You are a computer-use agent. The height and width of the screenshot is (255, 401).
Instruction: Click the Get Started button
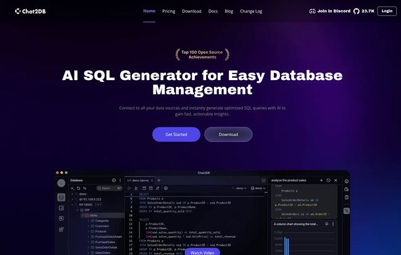[x=176, y=134]
